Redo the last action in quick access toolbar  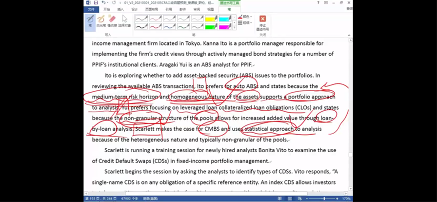click(114, 2)
